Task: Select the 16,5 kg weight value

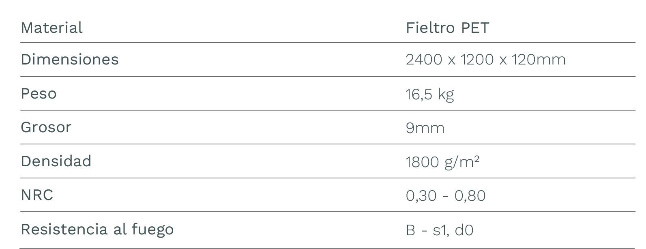Action: [429, 94]
